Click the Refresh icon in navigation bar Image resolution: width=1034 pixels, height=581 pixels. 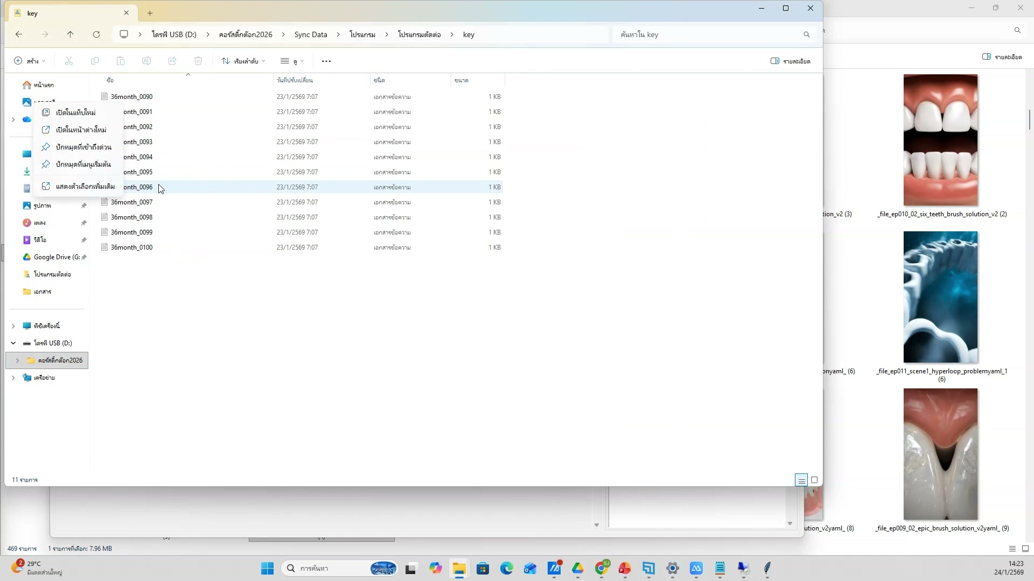click(x=96, y=34)
